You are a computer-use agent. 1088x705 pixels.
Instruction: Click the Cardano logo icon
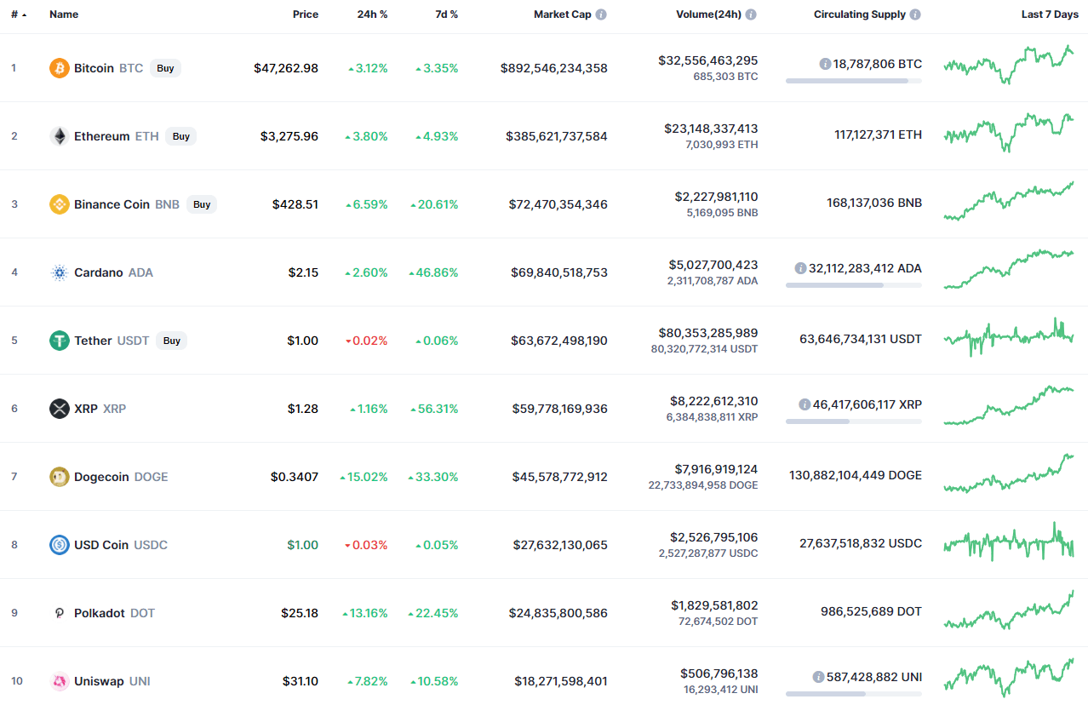60,272
